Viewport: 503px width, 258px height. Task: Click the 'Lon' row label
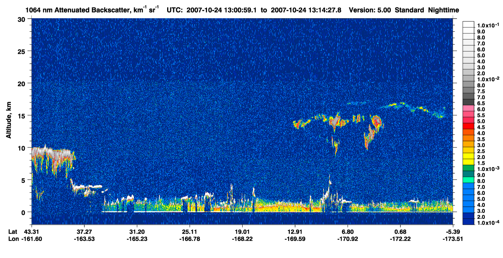(13, 239)
